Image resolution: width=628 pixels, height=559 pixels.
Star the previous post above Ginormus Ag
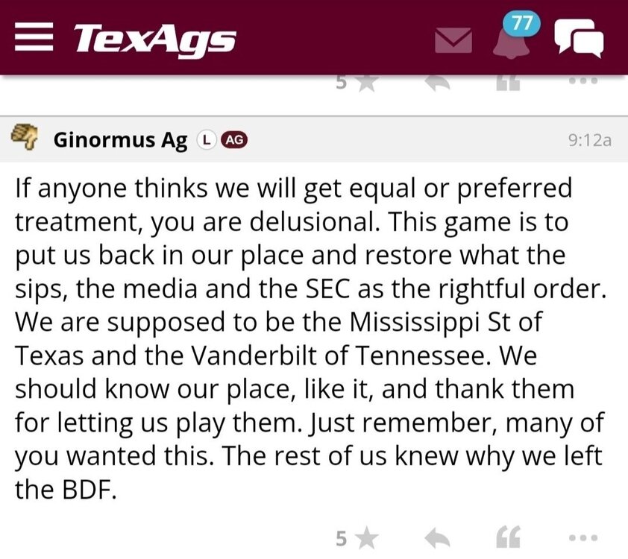(x=357, y=83)
